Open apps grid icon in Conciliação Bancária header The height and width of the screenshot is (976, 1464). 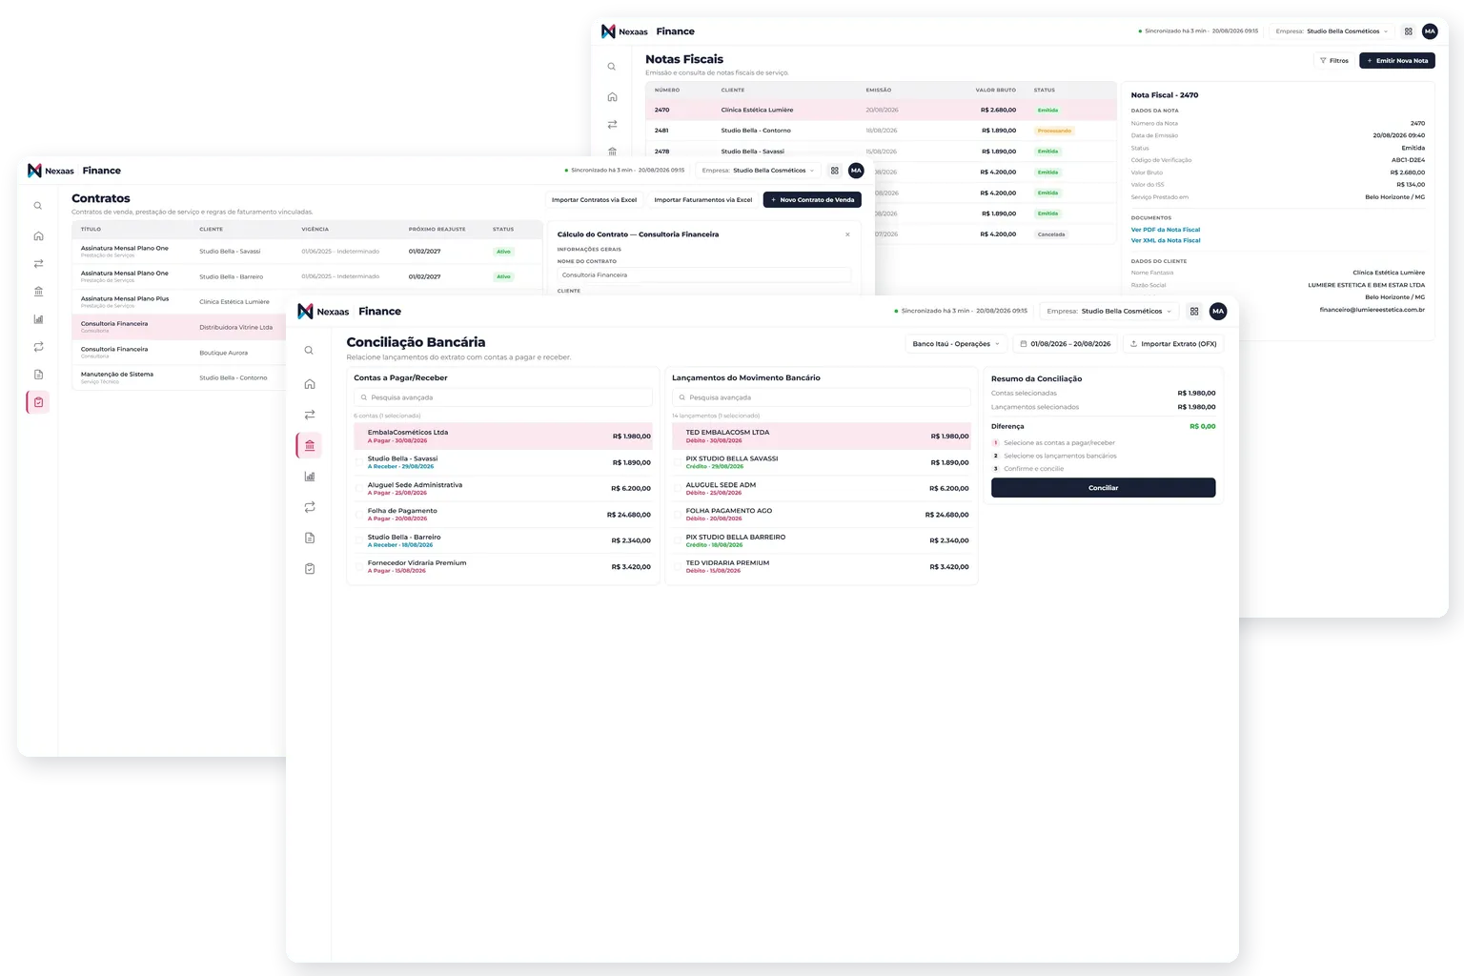pos(1193,312)
